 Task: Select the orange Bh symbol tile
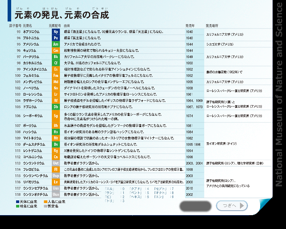(56, 126)
